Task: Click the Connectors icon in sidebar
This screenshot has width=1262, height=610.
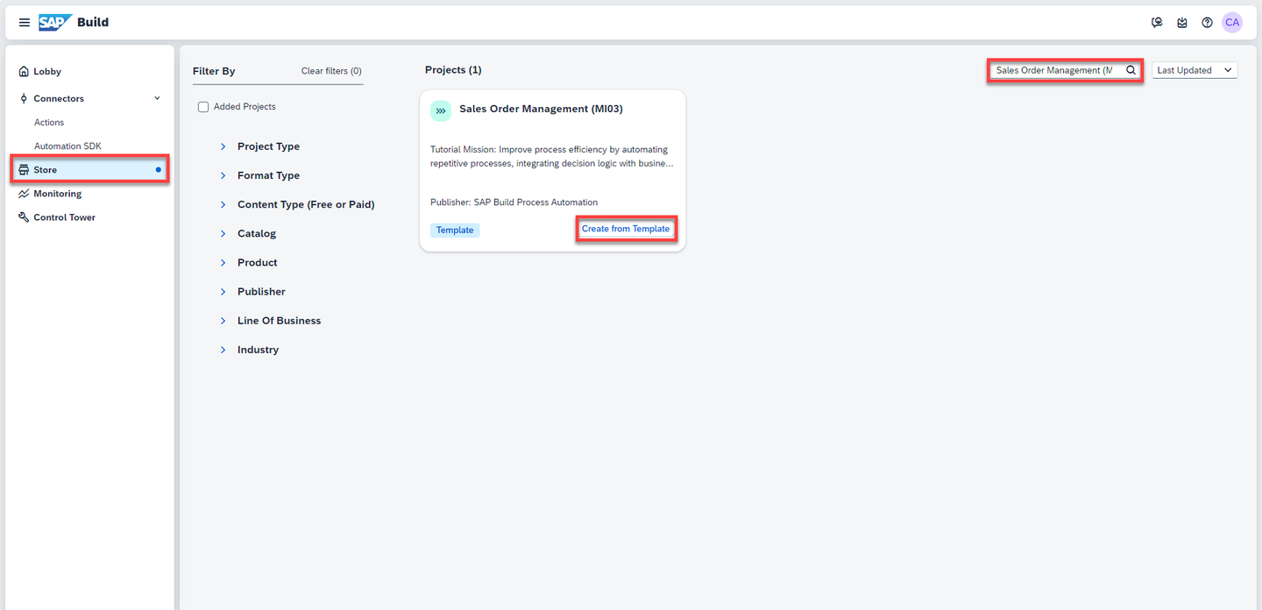Action: coord(24,99)
